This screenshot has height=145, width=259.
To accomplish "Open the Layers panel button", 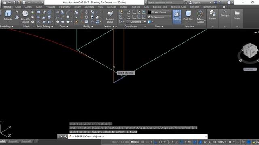I will [x=212, y=15].
